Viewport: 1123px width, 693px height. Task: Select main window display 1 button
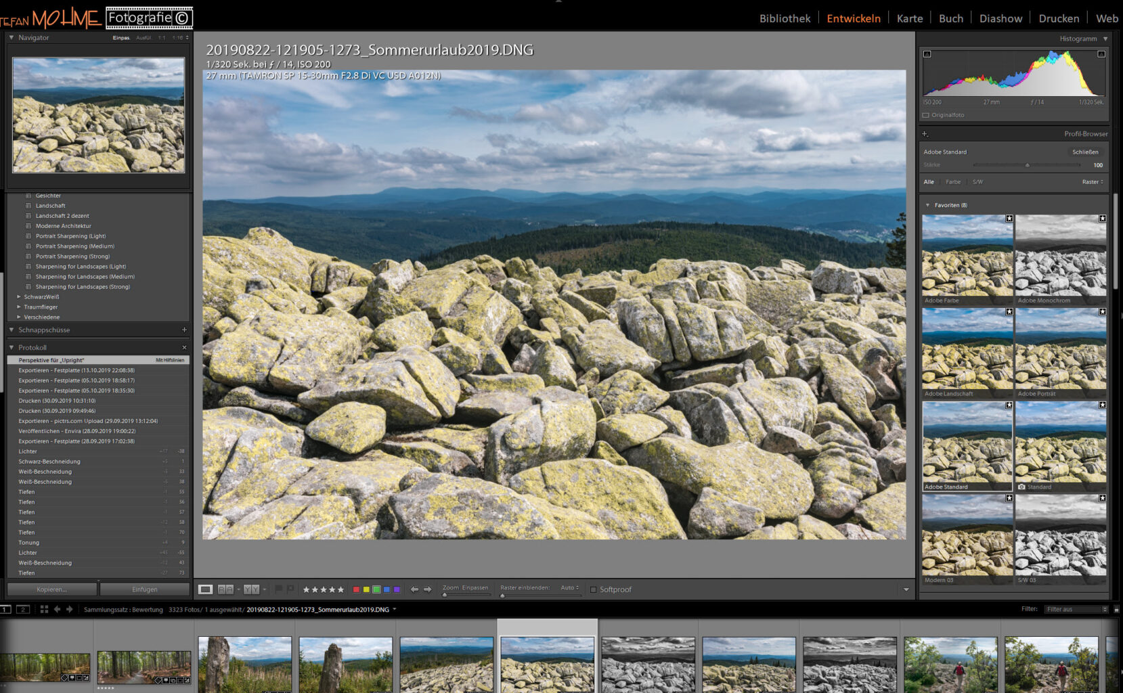tap(5, 610)
